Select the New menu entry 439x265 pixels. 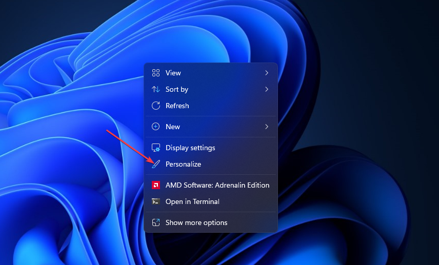click(x=211, y=127)
